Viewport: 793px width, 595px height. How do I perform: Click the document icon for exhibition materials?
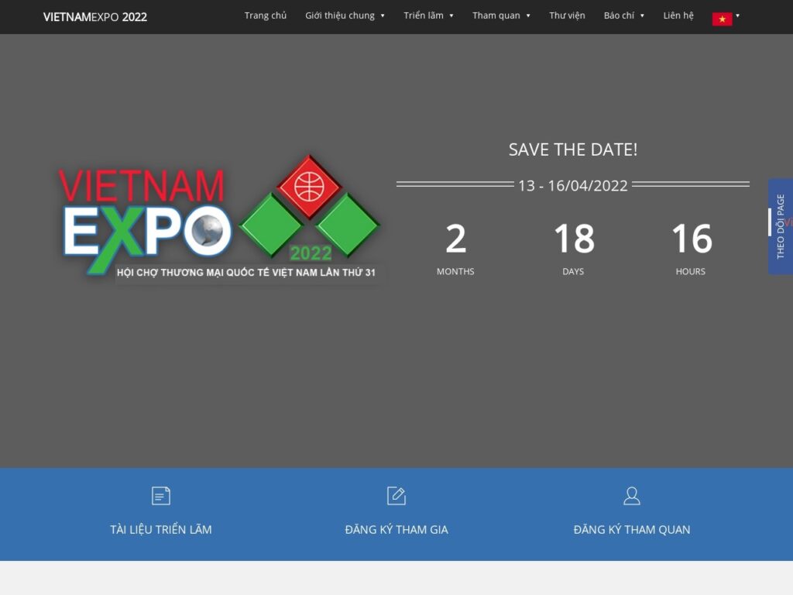point(161,496)
